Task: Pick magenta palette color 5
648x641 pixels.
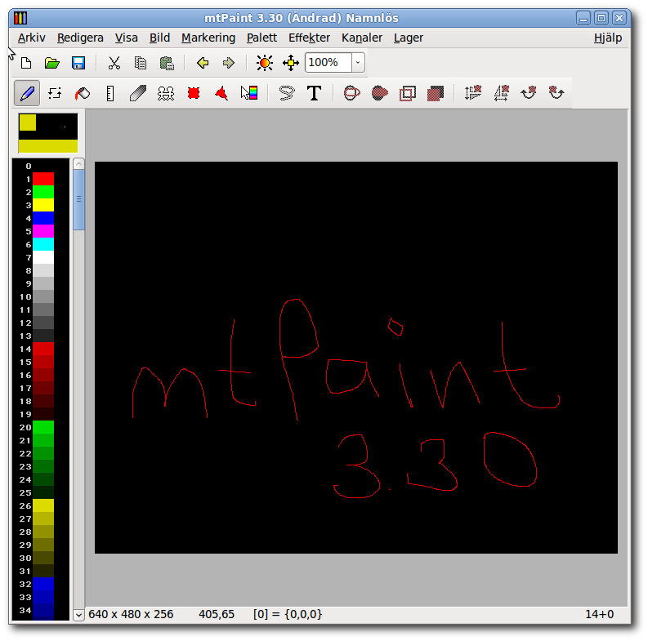Action: (43, 231)
